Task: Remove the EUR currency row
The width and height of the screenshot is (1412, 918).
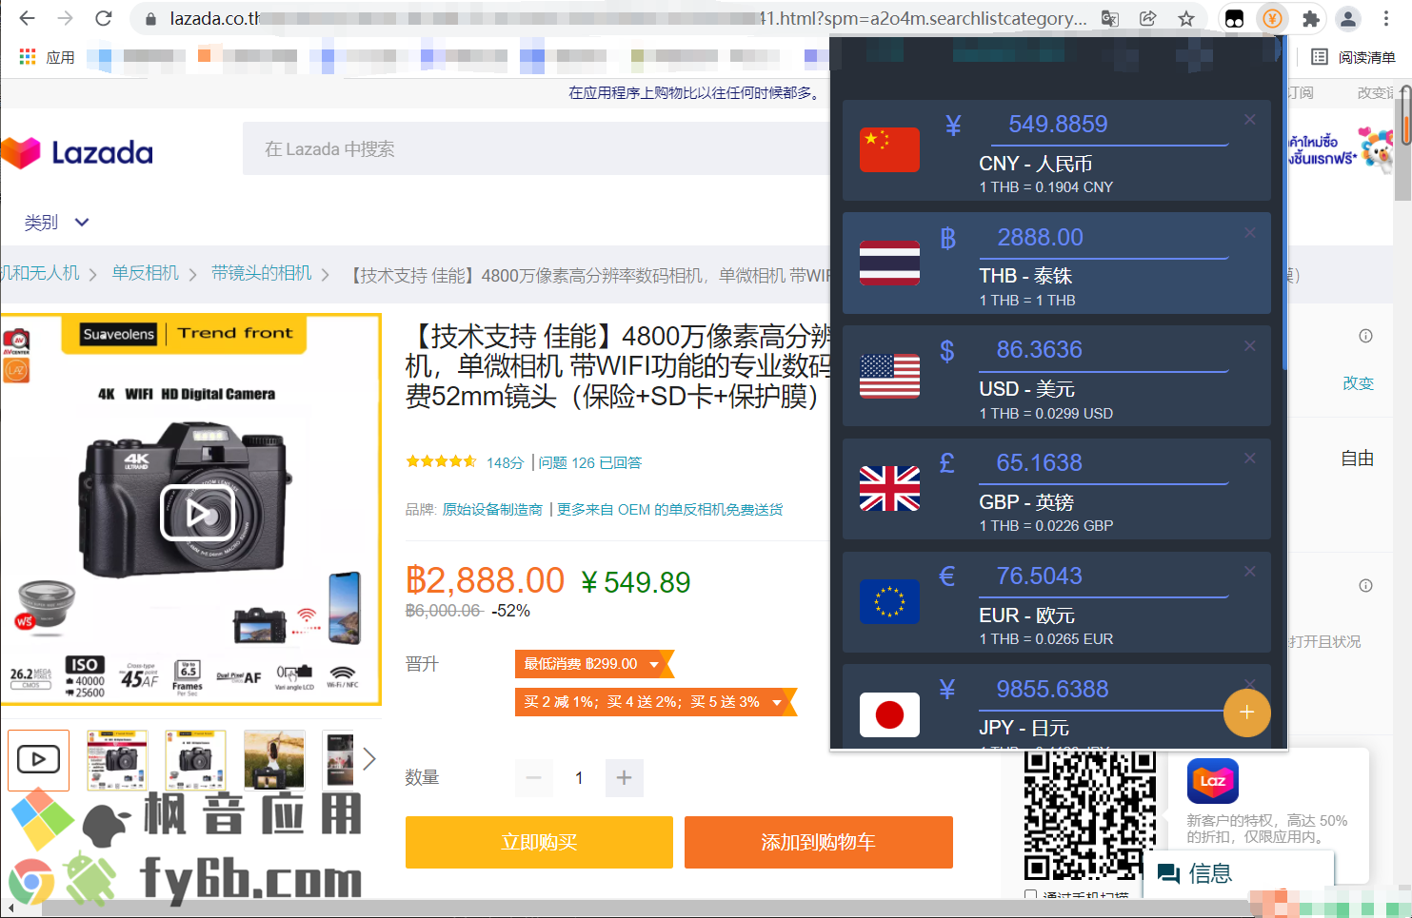Action: point(1250,572)
